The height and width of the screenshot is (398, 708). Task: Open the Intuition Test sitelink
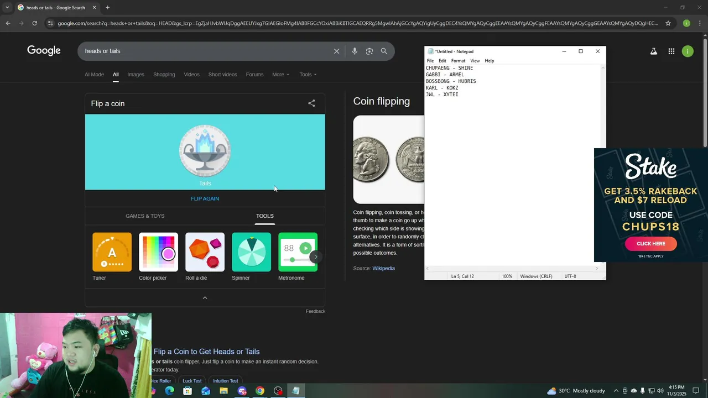pyautogui.click(x=226, y=381)
